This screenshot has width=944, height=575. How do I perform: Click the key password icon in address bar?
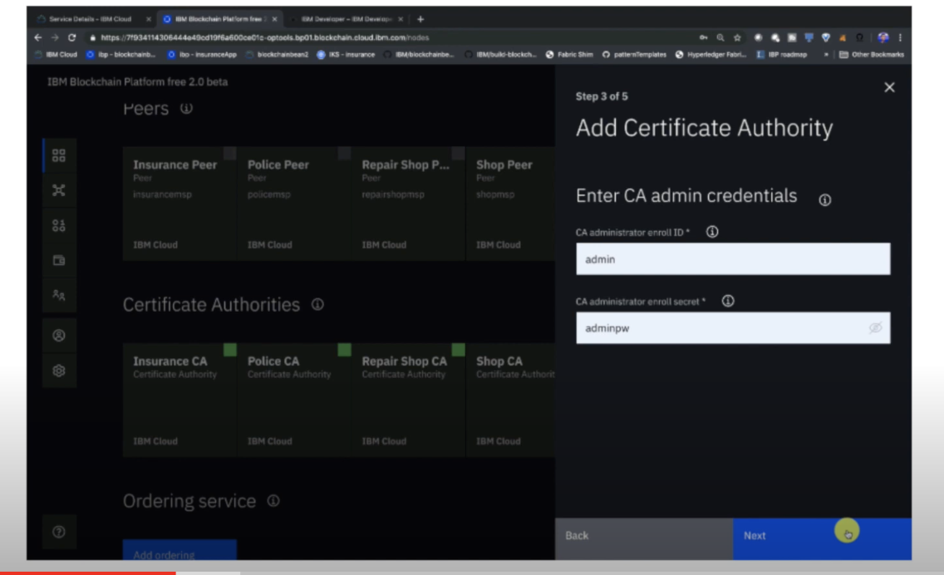(x=703, y=37)
